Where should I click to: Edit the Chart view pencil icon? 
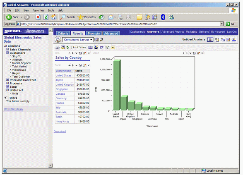198,53
